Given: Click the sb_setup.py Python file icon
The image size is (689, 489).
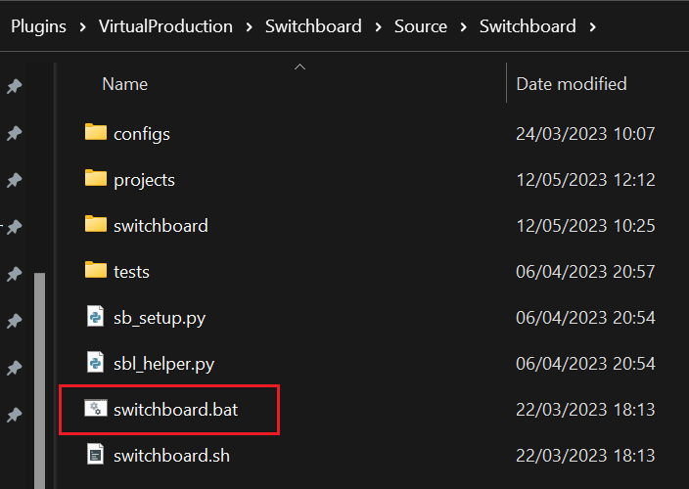Looking at the screenshot, I should (95, 317).
